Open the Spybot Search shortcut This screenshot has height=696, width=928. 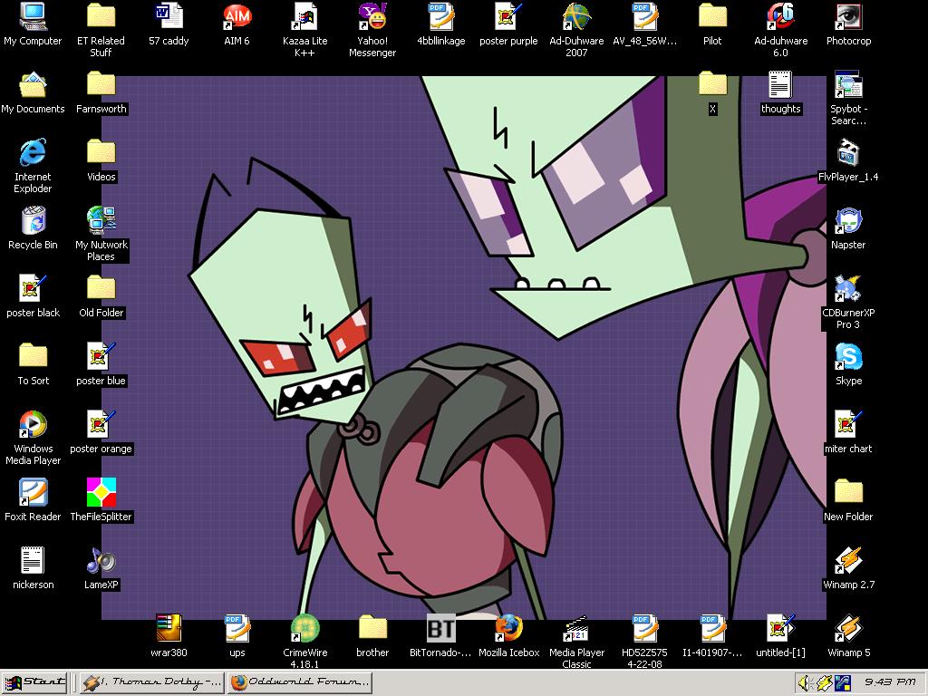[x=848, y=84]
